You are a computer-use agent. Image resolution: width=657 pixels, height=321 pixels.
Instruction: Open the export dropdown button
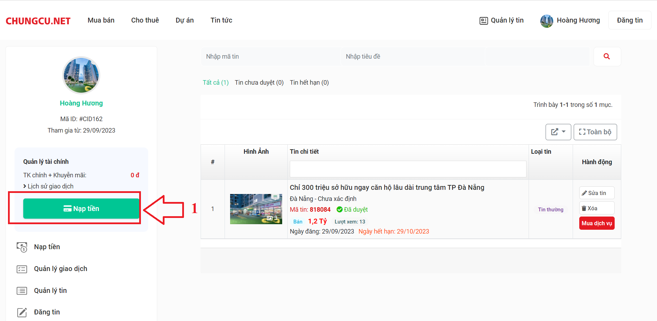coord(558,132)
